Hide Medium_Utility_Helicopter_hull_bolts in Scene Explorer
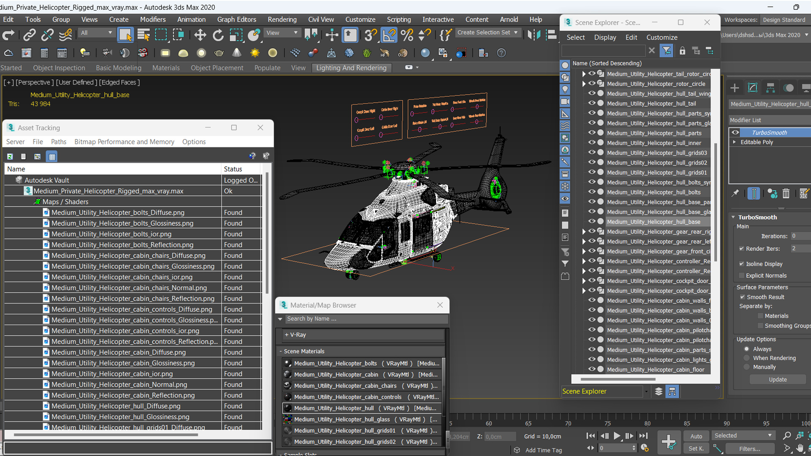Screen dimensions: 811x456 coord(592,192)
